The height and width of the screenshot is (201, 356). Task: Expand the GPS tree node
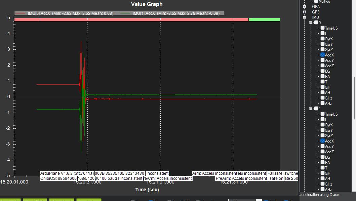click(x=305, y=12)
